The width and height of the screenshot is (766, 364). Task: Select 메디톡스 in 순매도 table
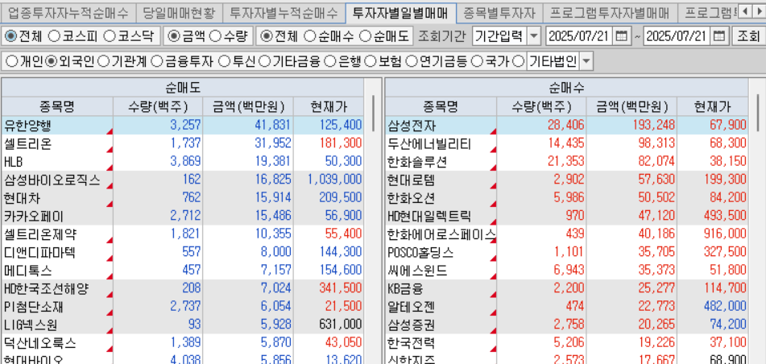(182, 271)
